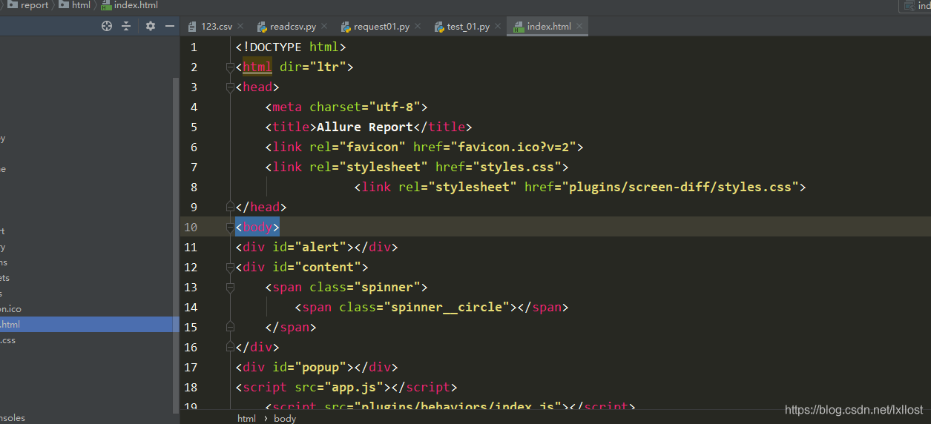Image resolution: width=931 pixels, height=424 pixels.
Task: Click the 123.csv tab file icon
Action: [x=192, y=26]
